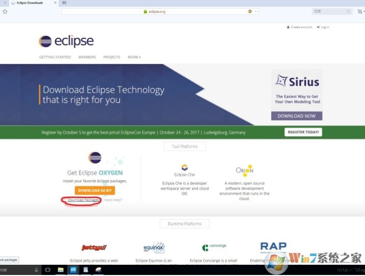Open the address bar dropdown arrow
This screenshot has width=365, height=276.
(x=256, y=11)
